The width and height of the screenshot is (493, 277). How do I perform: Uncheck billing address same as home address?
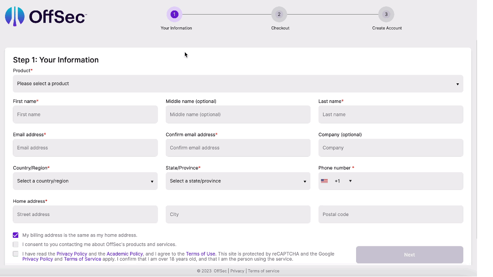[x=16, y=235]
